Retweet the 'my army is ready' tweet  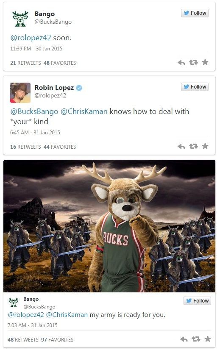pyautogui.click(x=196, y=339)
